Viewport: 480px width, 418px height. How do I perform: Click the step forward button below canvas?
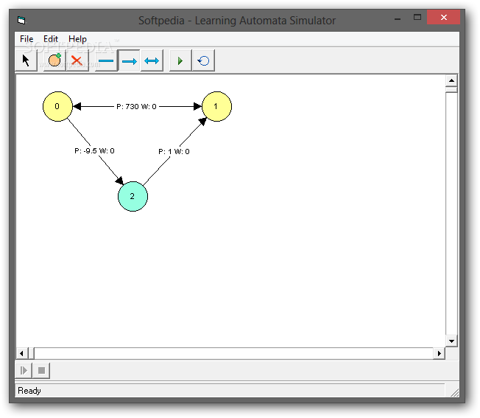pos(24,371)
